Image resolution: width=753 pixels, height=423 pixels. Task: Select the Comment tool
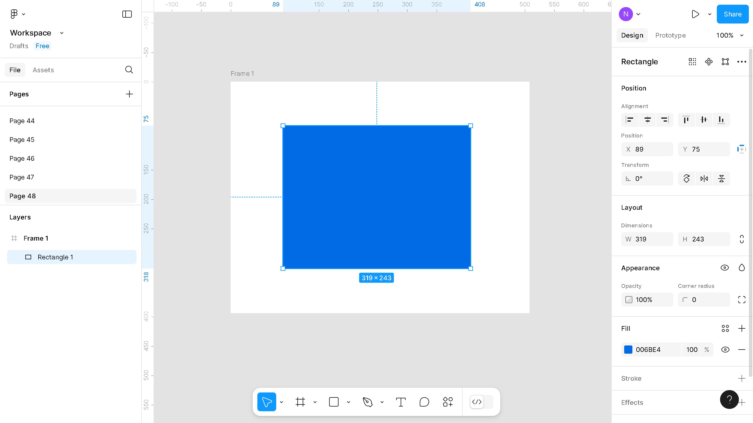tap(424, 402)
